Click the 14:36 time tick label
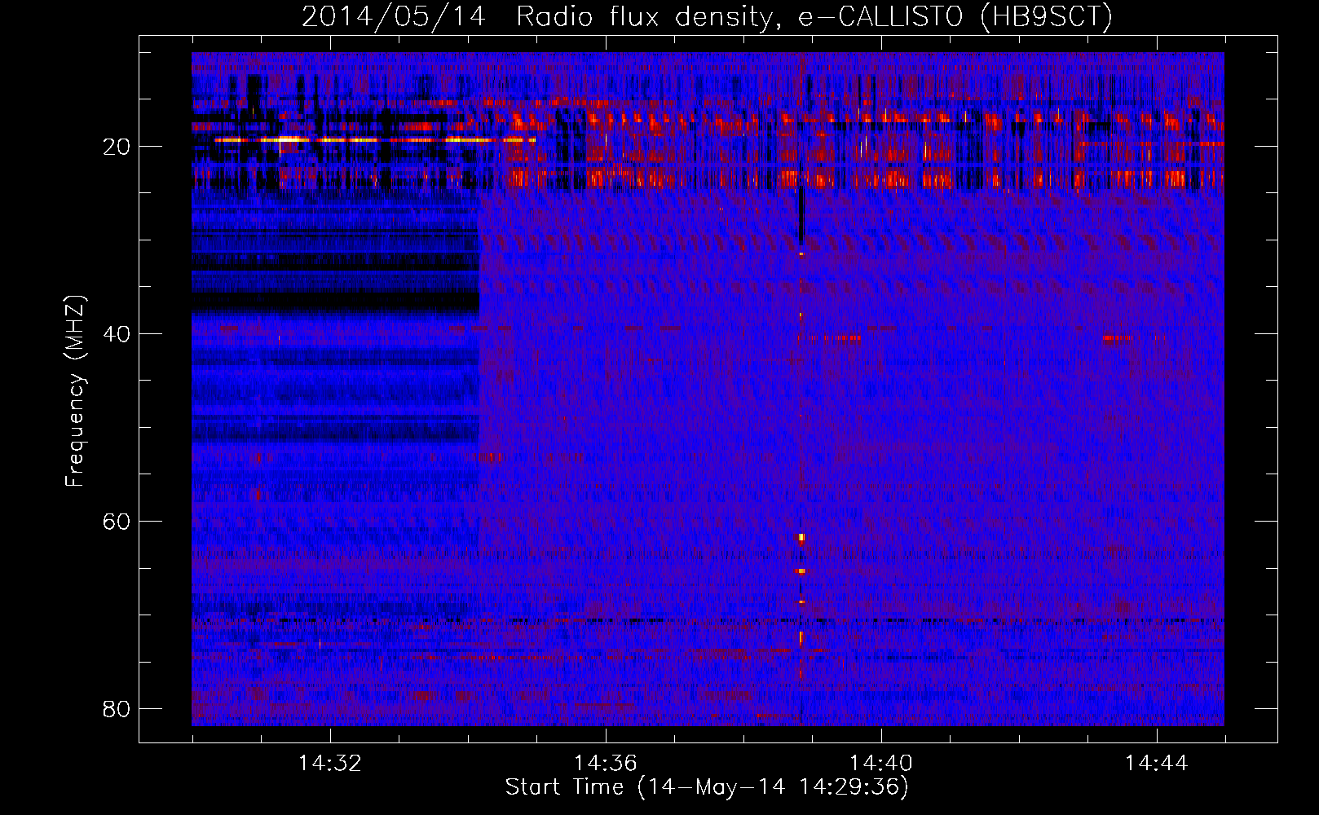This screenshot has width=1319, height=815. [x=605, y=764]
